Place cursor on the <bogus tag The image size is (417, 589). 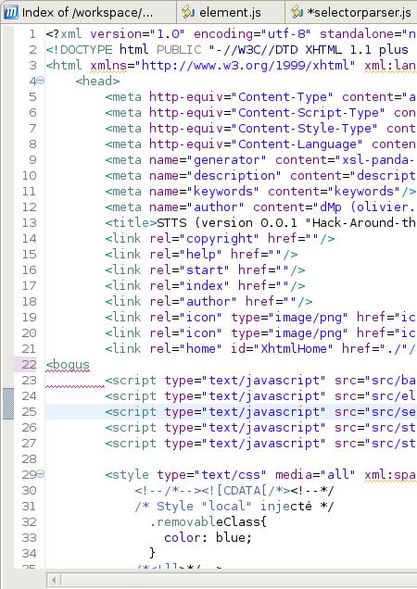[68, 365]
